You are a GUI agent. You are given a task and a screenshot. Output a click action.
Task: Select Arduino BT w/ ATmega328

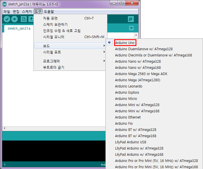pyautogui.click(x=154, y=130)
